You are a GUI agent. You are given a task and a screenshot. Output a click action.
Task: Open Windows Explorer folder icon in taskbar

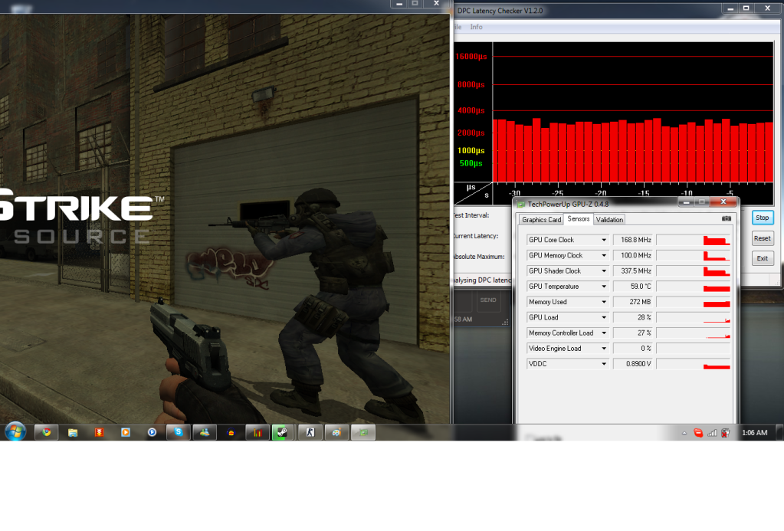click(73, 432)
